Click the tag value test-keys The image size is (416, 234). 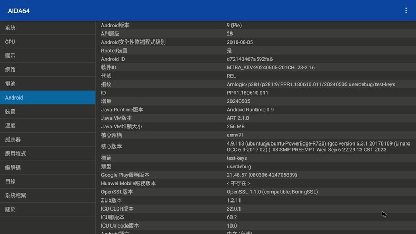(237, 158)
